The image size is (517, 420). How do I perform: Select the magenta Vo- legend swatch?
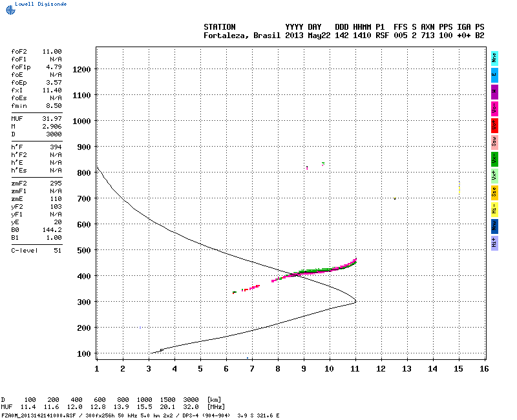(494, 109)
